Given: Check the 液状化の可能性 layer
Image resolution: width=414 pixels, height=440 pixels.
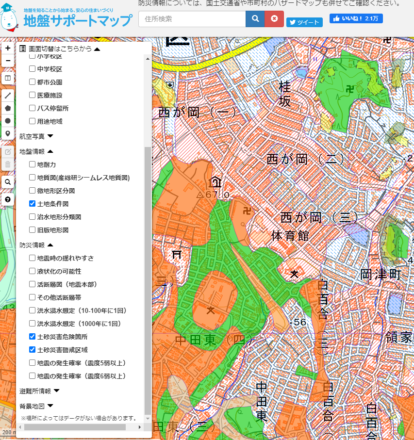Looking at the screenshot, I should pyautogui.click(x=33, y=271).
